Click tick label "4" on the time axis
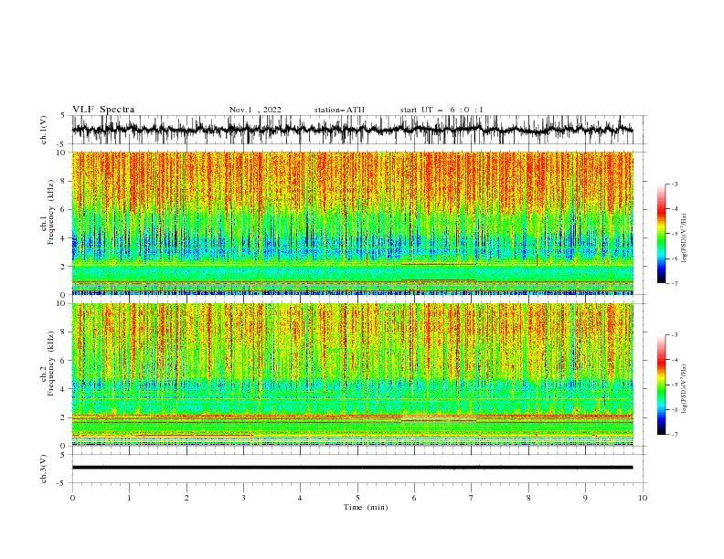Viewport: 724px width, 559px height. click(x=300, y=498)
